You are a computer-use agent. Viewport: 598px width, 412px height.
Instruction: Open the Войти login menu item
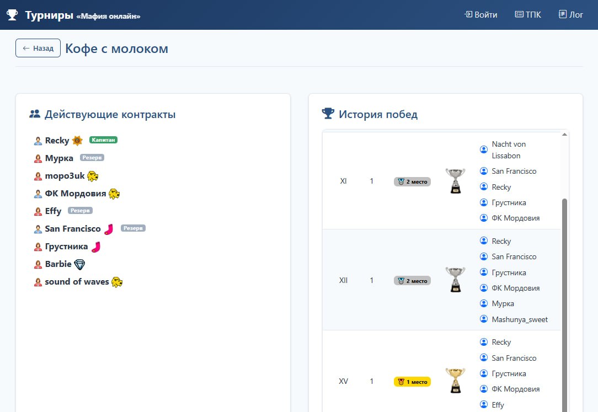click(x=480, y=15)
